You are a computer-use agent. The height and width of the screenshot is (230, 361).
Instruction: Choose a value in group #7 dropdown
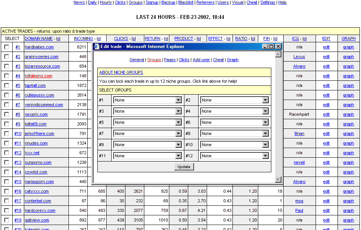pyautogui.click(x=147, y=133)
